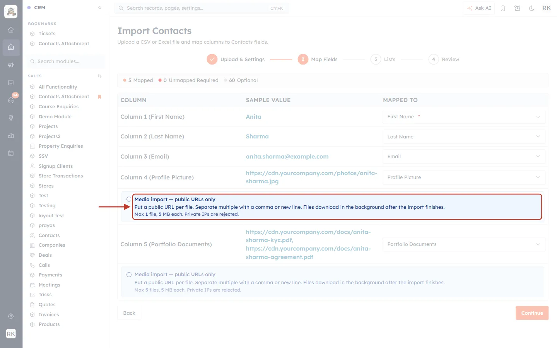Open the RK user menu in top bar
This screenshot has height=348, width=557.
(547, 8)
